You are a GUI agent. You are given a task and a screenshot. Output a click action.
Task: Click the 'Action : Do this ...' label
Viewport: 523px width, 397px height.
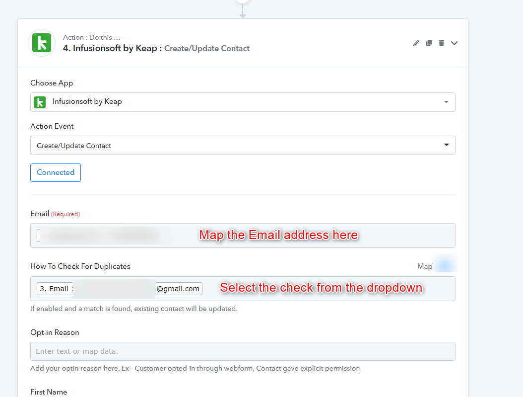point(91,37)
